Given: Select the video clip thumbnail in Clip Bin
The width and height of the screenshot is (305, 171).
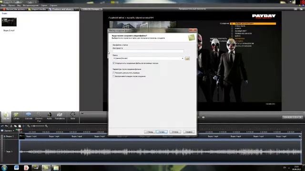Looking at the screenshot, I should coord(9,22).
